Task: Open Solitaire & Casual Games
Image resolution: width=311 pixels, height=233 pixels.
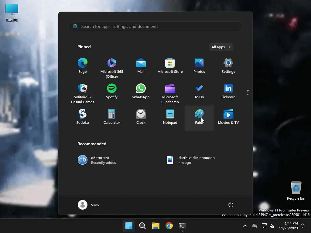Action: click(83, 93)
